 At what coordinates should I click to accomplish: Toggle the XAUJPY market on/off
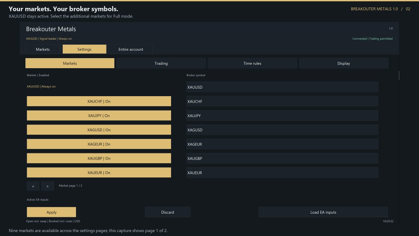coord(99,115)
